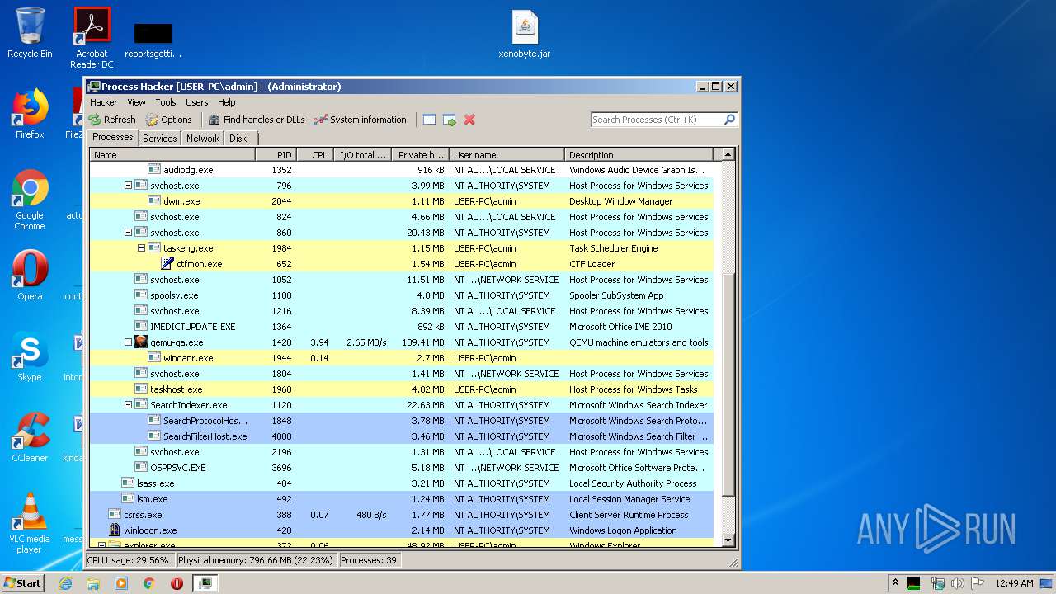Click the red X kill window icon
This screenshot has width=1056, height=594.
point(469,120)
